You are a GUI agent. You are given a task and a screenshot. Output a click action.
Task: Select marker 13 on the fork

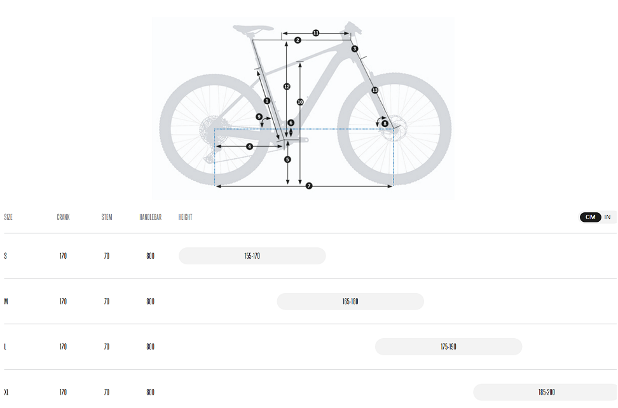[x=375, y=90]
